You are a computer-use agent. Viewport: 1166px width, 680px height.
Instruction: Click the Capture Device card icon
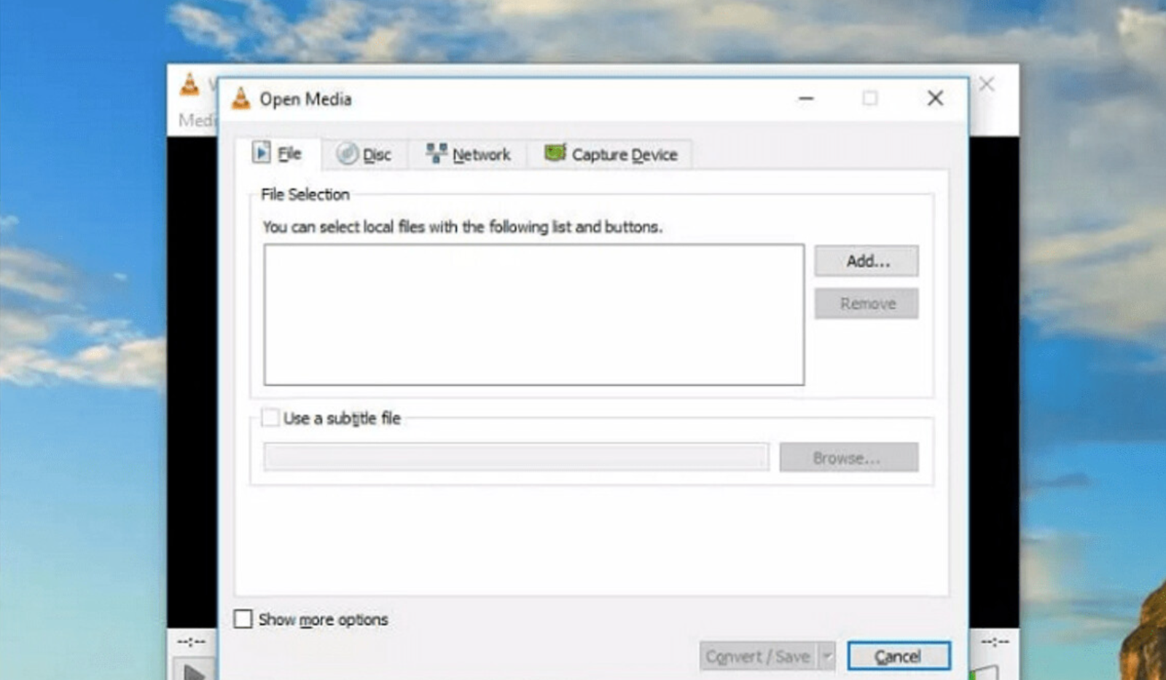(555, 153)
